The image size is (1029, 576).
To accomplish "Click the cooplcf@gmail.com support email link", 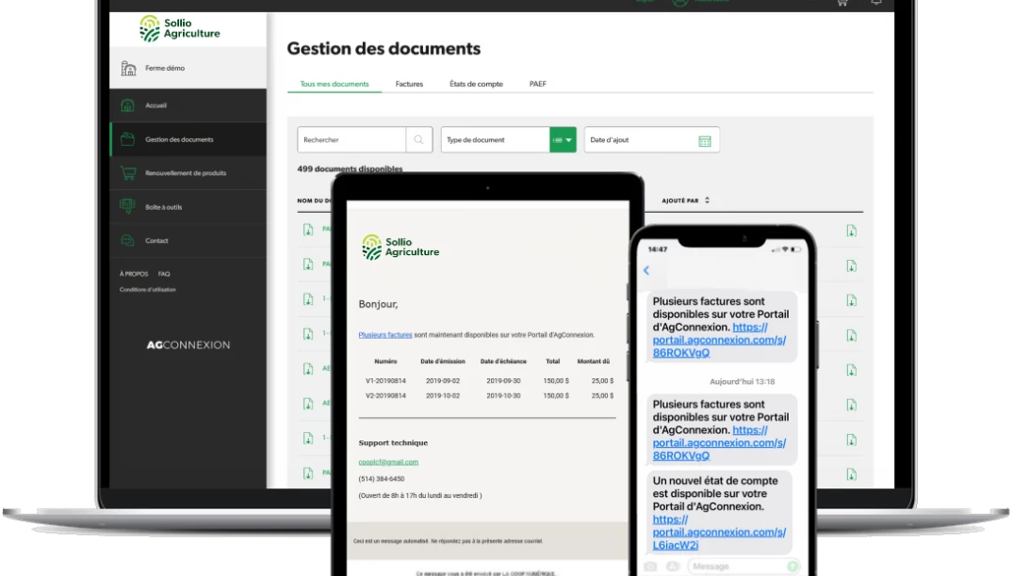I will tap(388, 462).
